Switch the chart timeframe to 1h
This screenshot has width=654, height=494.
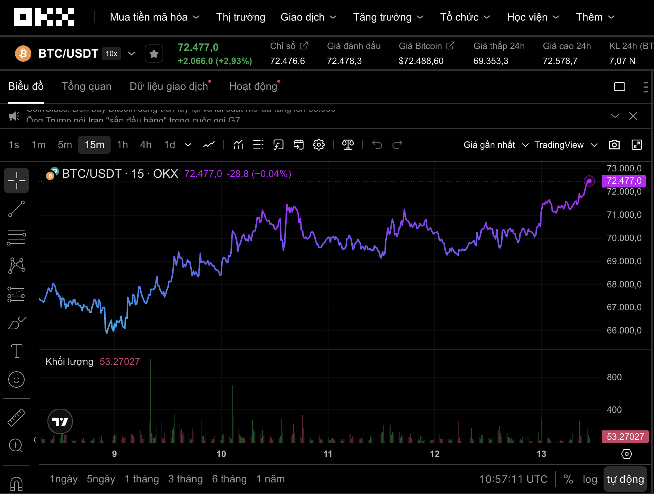122,145
